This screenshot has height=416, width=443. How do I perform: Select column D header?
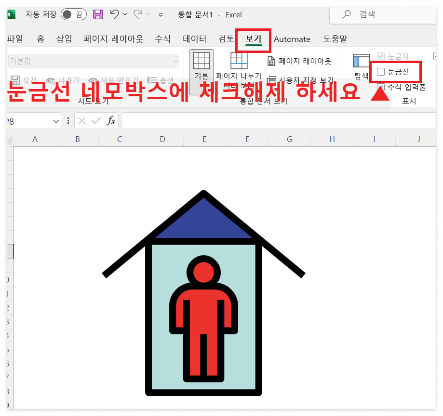coord(162,140)
